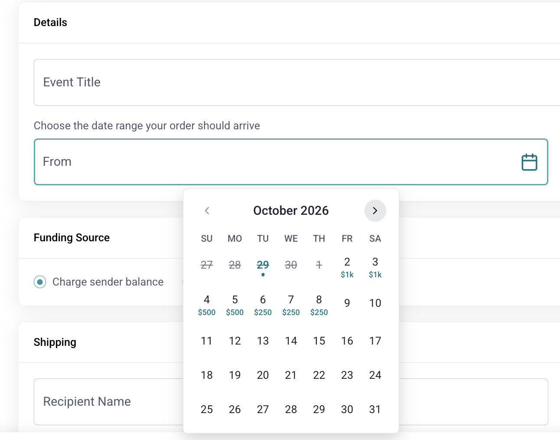This screenshot has height=440, width=560.
Task: Select the Charge sender balance radio button
Action: (x=40, y=282)
